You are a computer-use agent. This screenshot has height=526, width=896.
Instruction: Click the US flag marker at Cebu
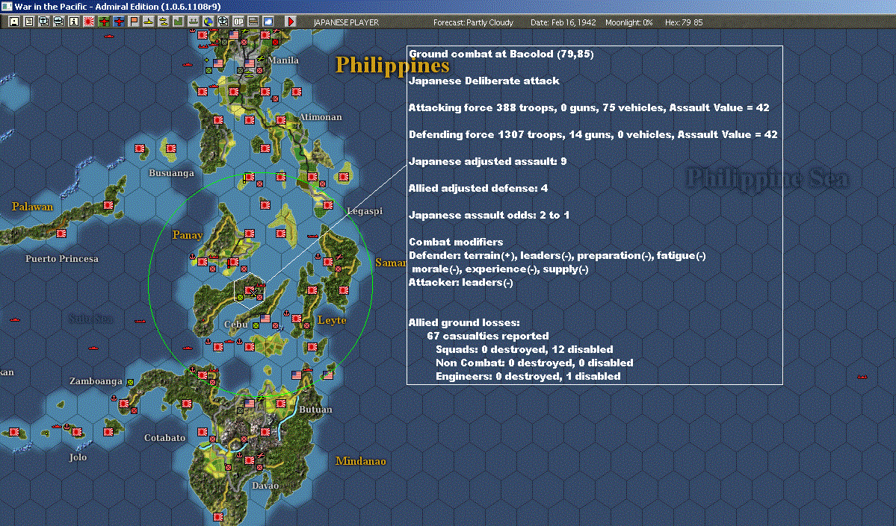[x=265, y=319]
